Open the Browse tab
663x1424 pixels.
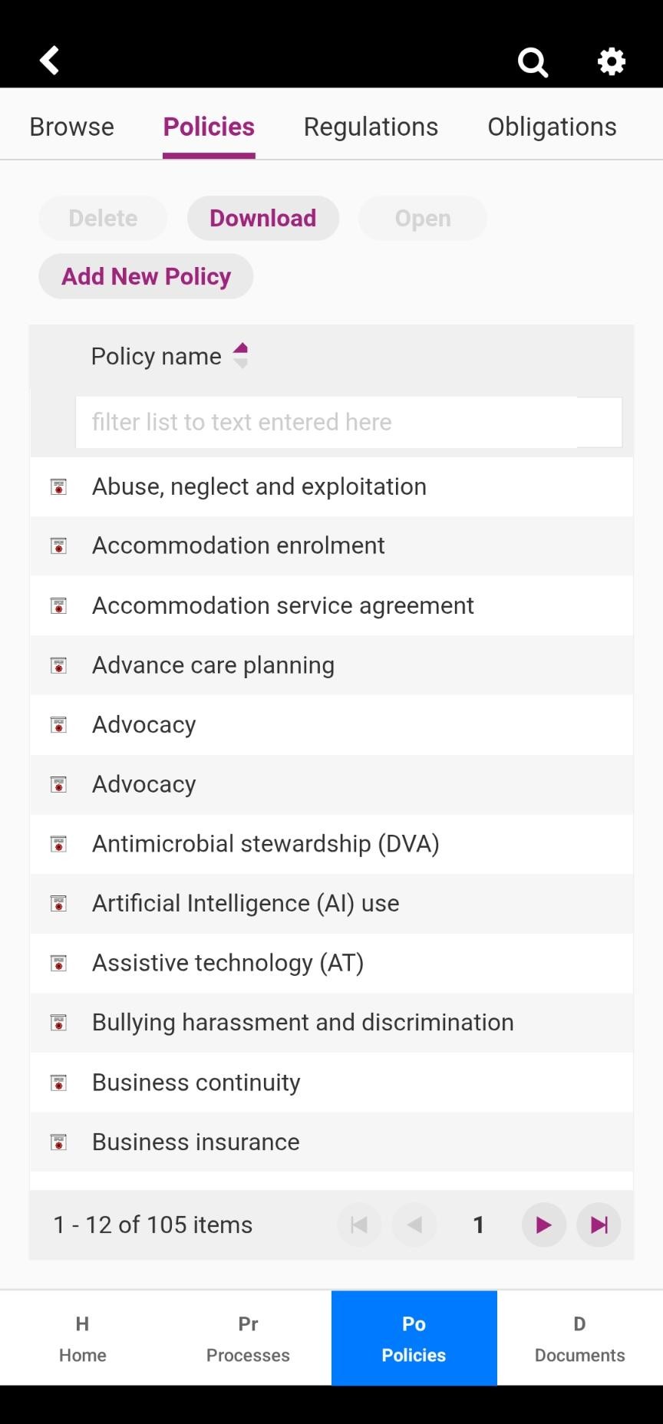(71, 127)
